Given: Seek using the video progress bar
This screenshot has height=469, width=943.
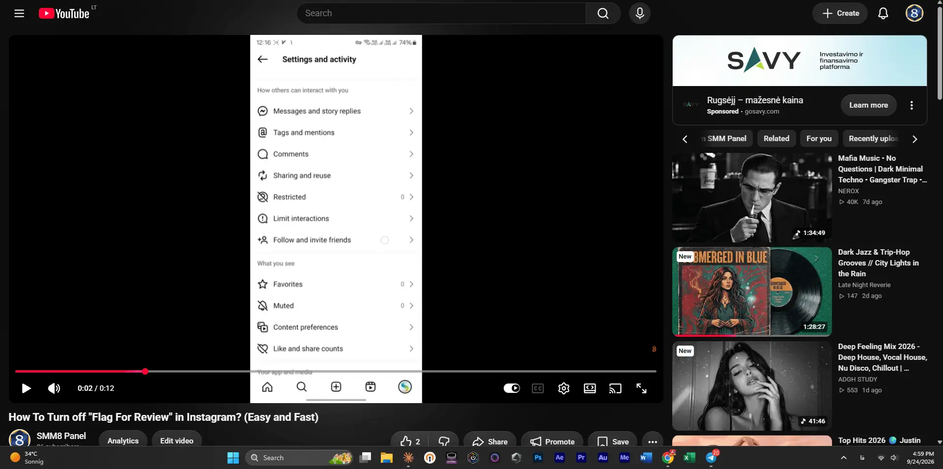Looking at the screenshot, I should pos(336,372).
